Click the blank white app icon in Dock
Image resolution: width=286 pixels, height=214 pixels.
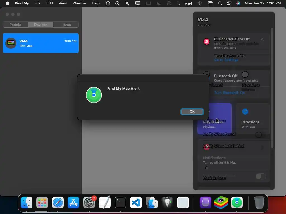[183, 203]
